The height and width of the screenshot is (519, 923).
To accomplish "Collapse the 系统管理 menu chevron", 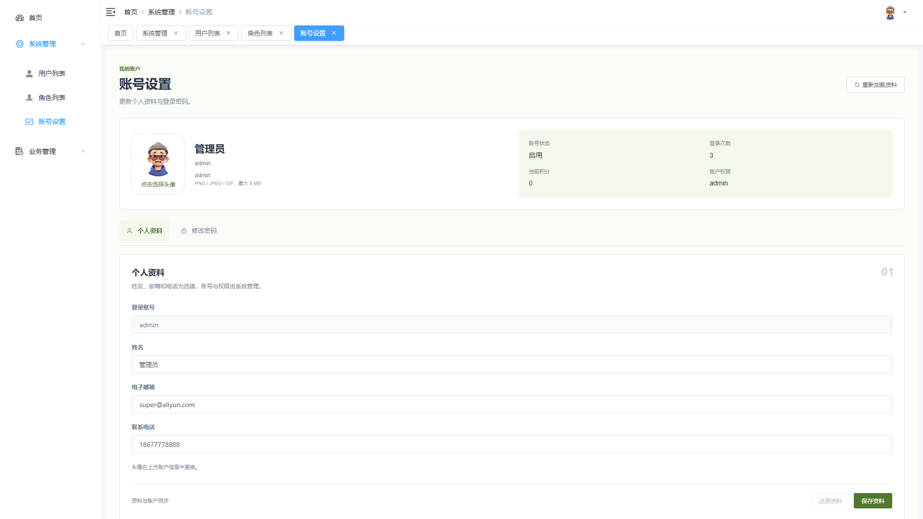I will [83, 44].
